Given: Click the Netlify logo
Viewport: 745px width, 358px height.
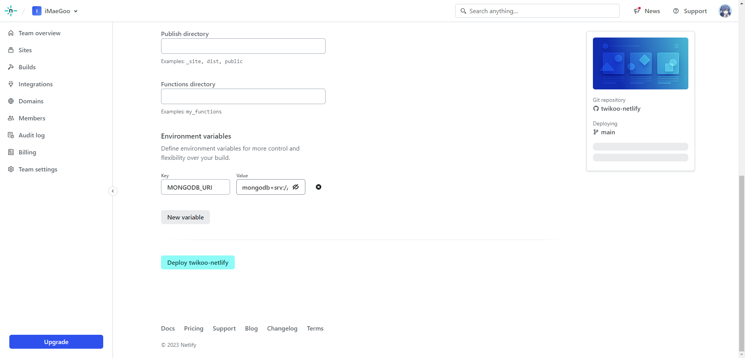Looking at the screenshot, I should 10,11.
